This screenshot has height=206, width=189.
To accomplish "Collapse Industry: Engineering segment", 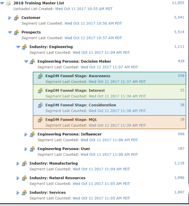I will point(18,47).
